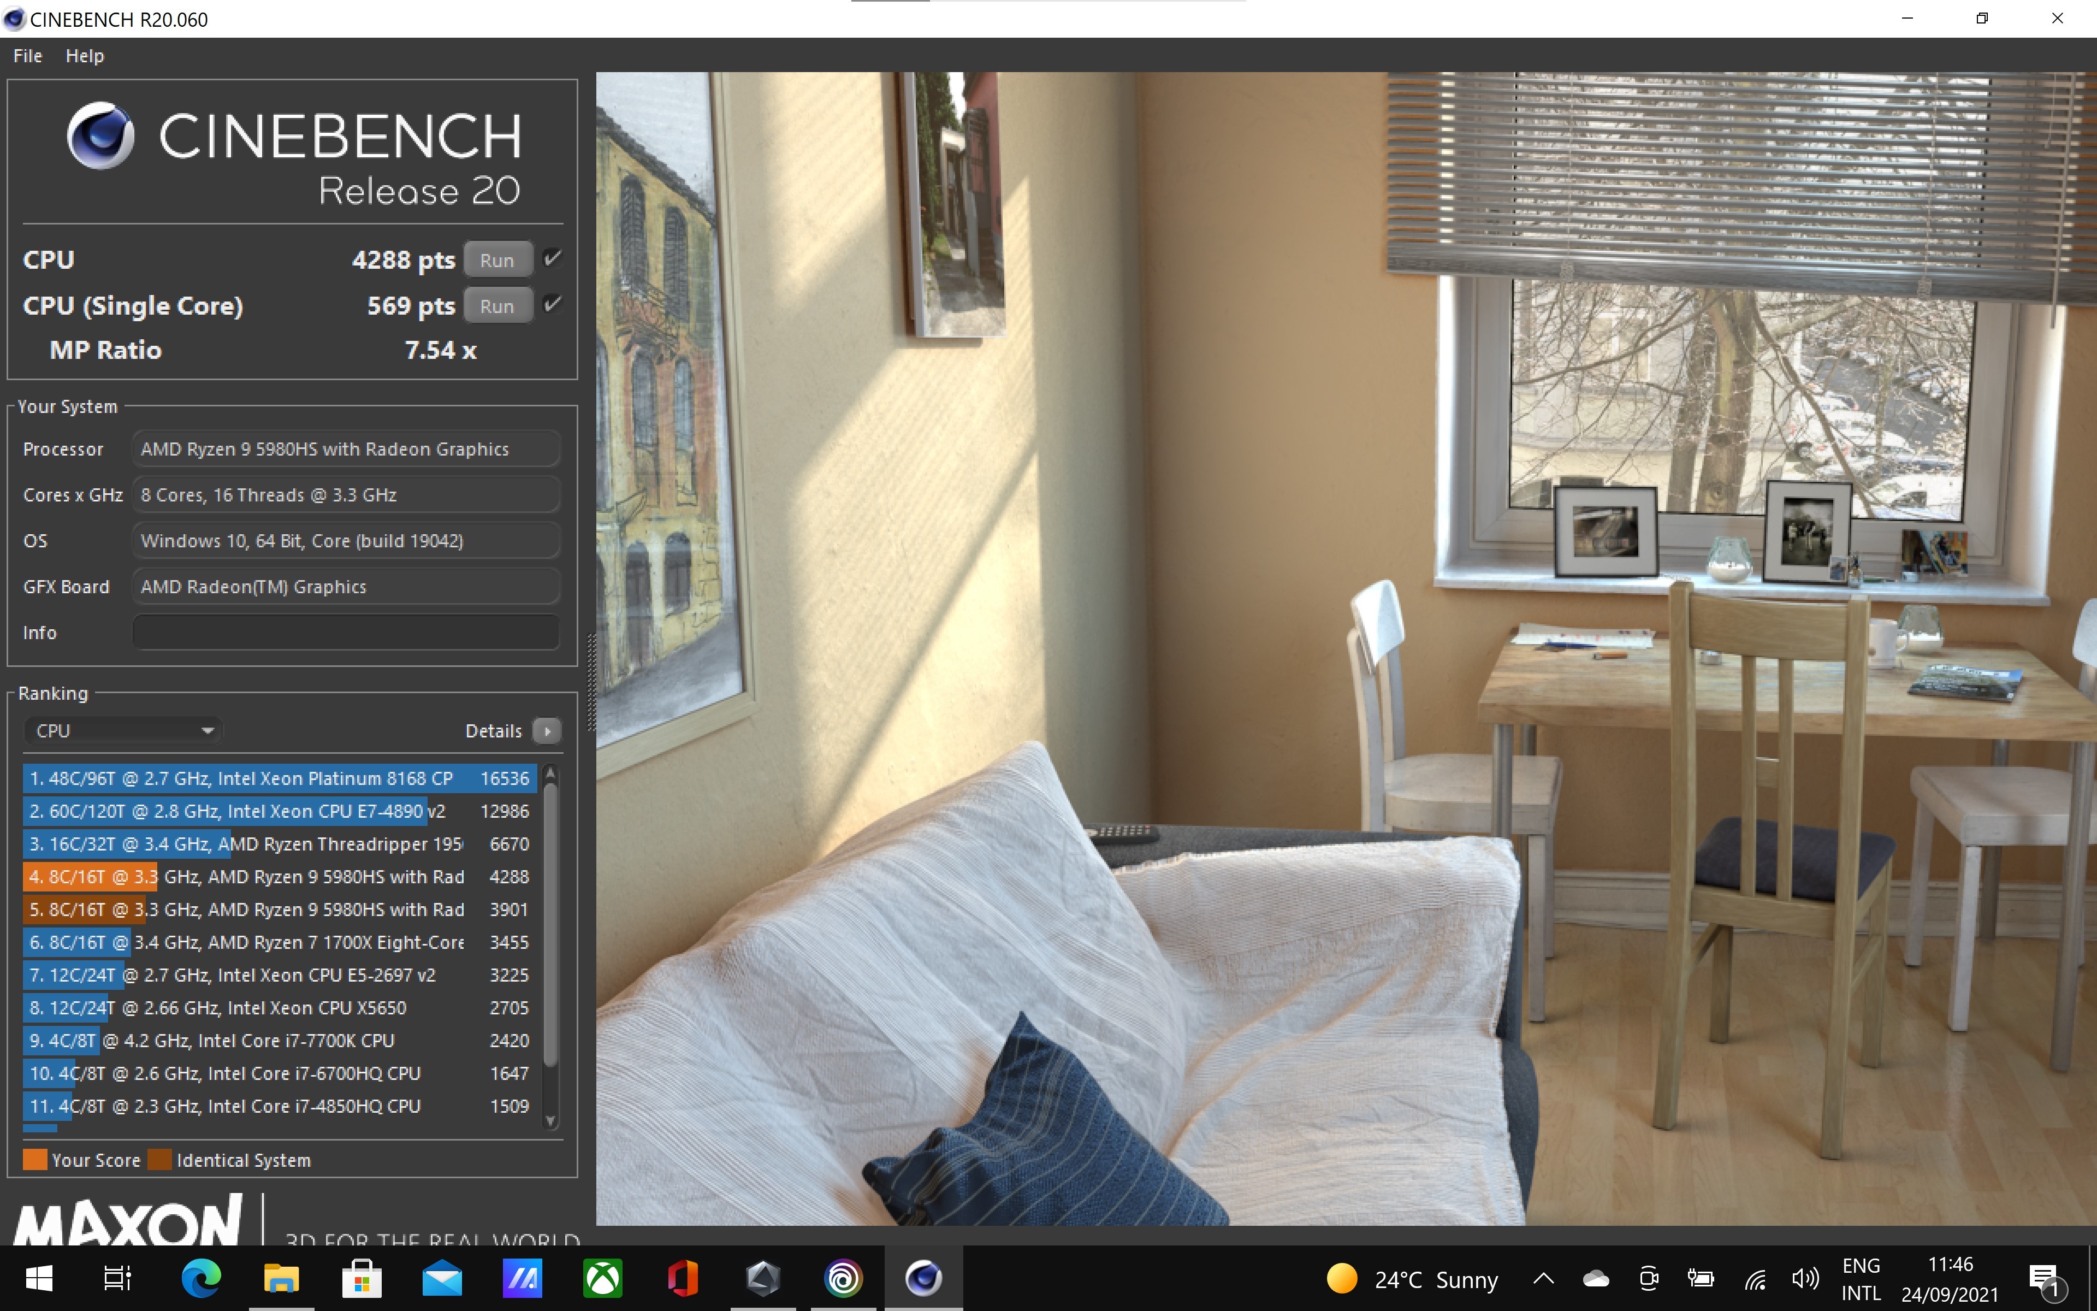Click the Info text field
This screenshot has width=2097, height=1311.
coord(346,632)
